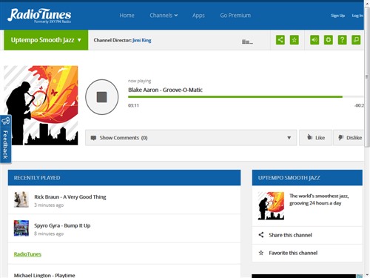Click Favorite this channel
This screenshot has width=370, height=278.
(293, 253)
